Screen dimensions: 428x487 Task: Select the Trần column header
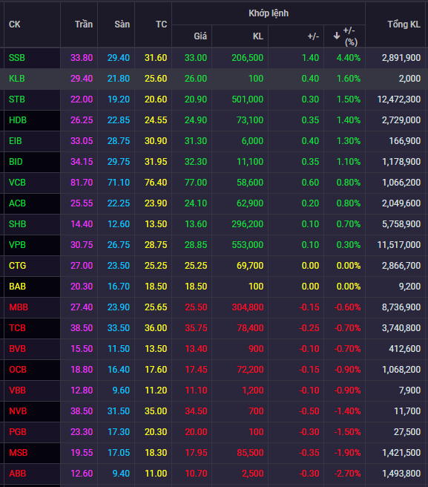[84, 24]
